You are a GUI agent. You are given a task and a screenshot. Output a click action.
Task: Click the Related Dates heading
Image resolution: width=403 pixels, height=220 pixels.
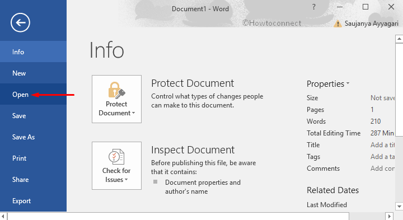tap(332, 190)
